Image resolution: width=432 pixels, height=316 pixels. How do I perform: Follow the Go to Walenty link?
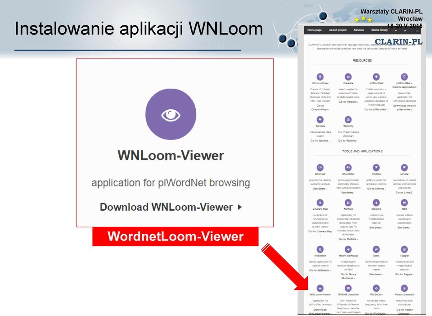pos(348,140)
